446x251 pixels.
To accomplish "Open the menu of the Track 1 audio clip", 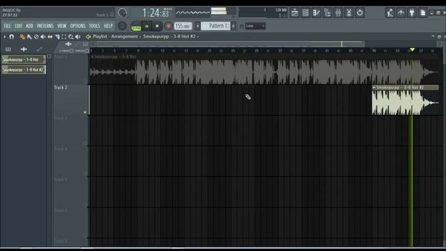I will coord(93,57).
